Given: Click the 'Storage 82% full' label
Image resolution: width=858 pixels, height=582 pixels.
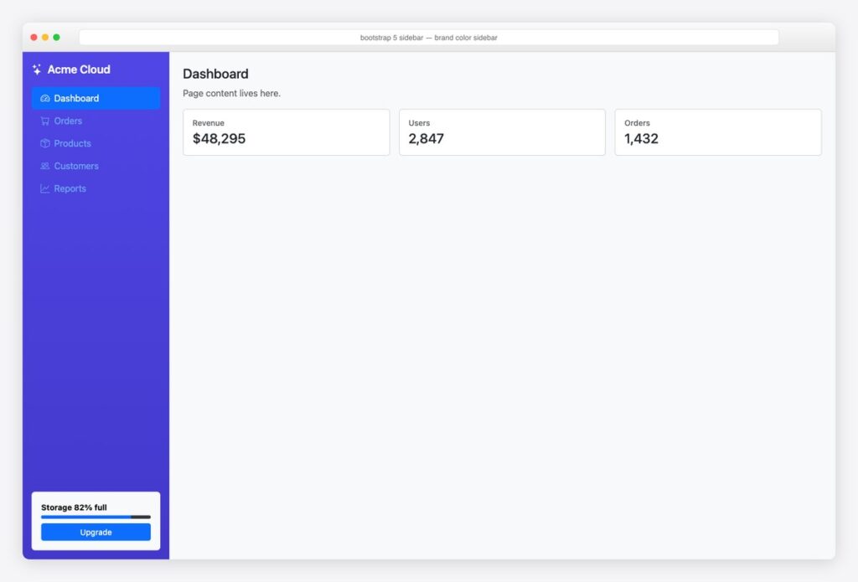Looking at the screenshot, I should click(x=74, y=507).
